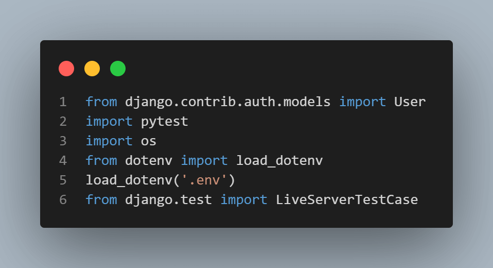493x268 pixels.
Task: Click the from keyword on line 1
Action: [x=101, y=102]
